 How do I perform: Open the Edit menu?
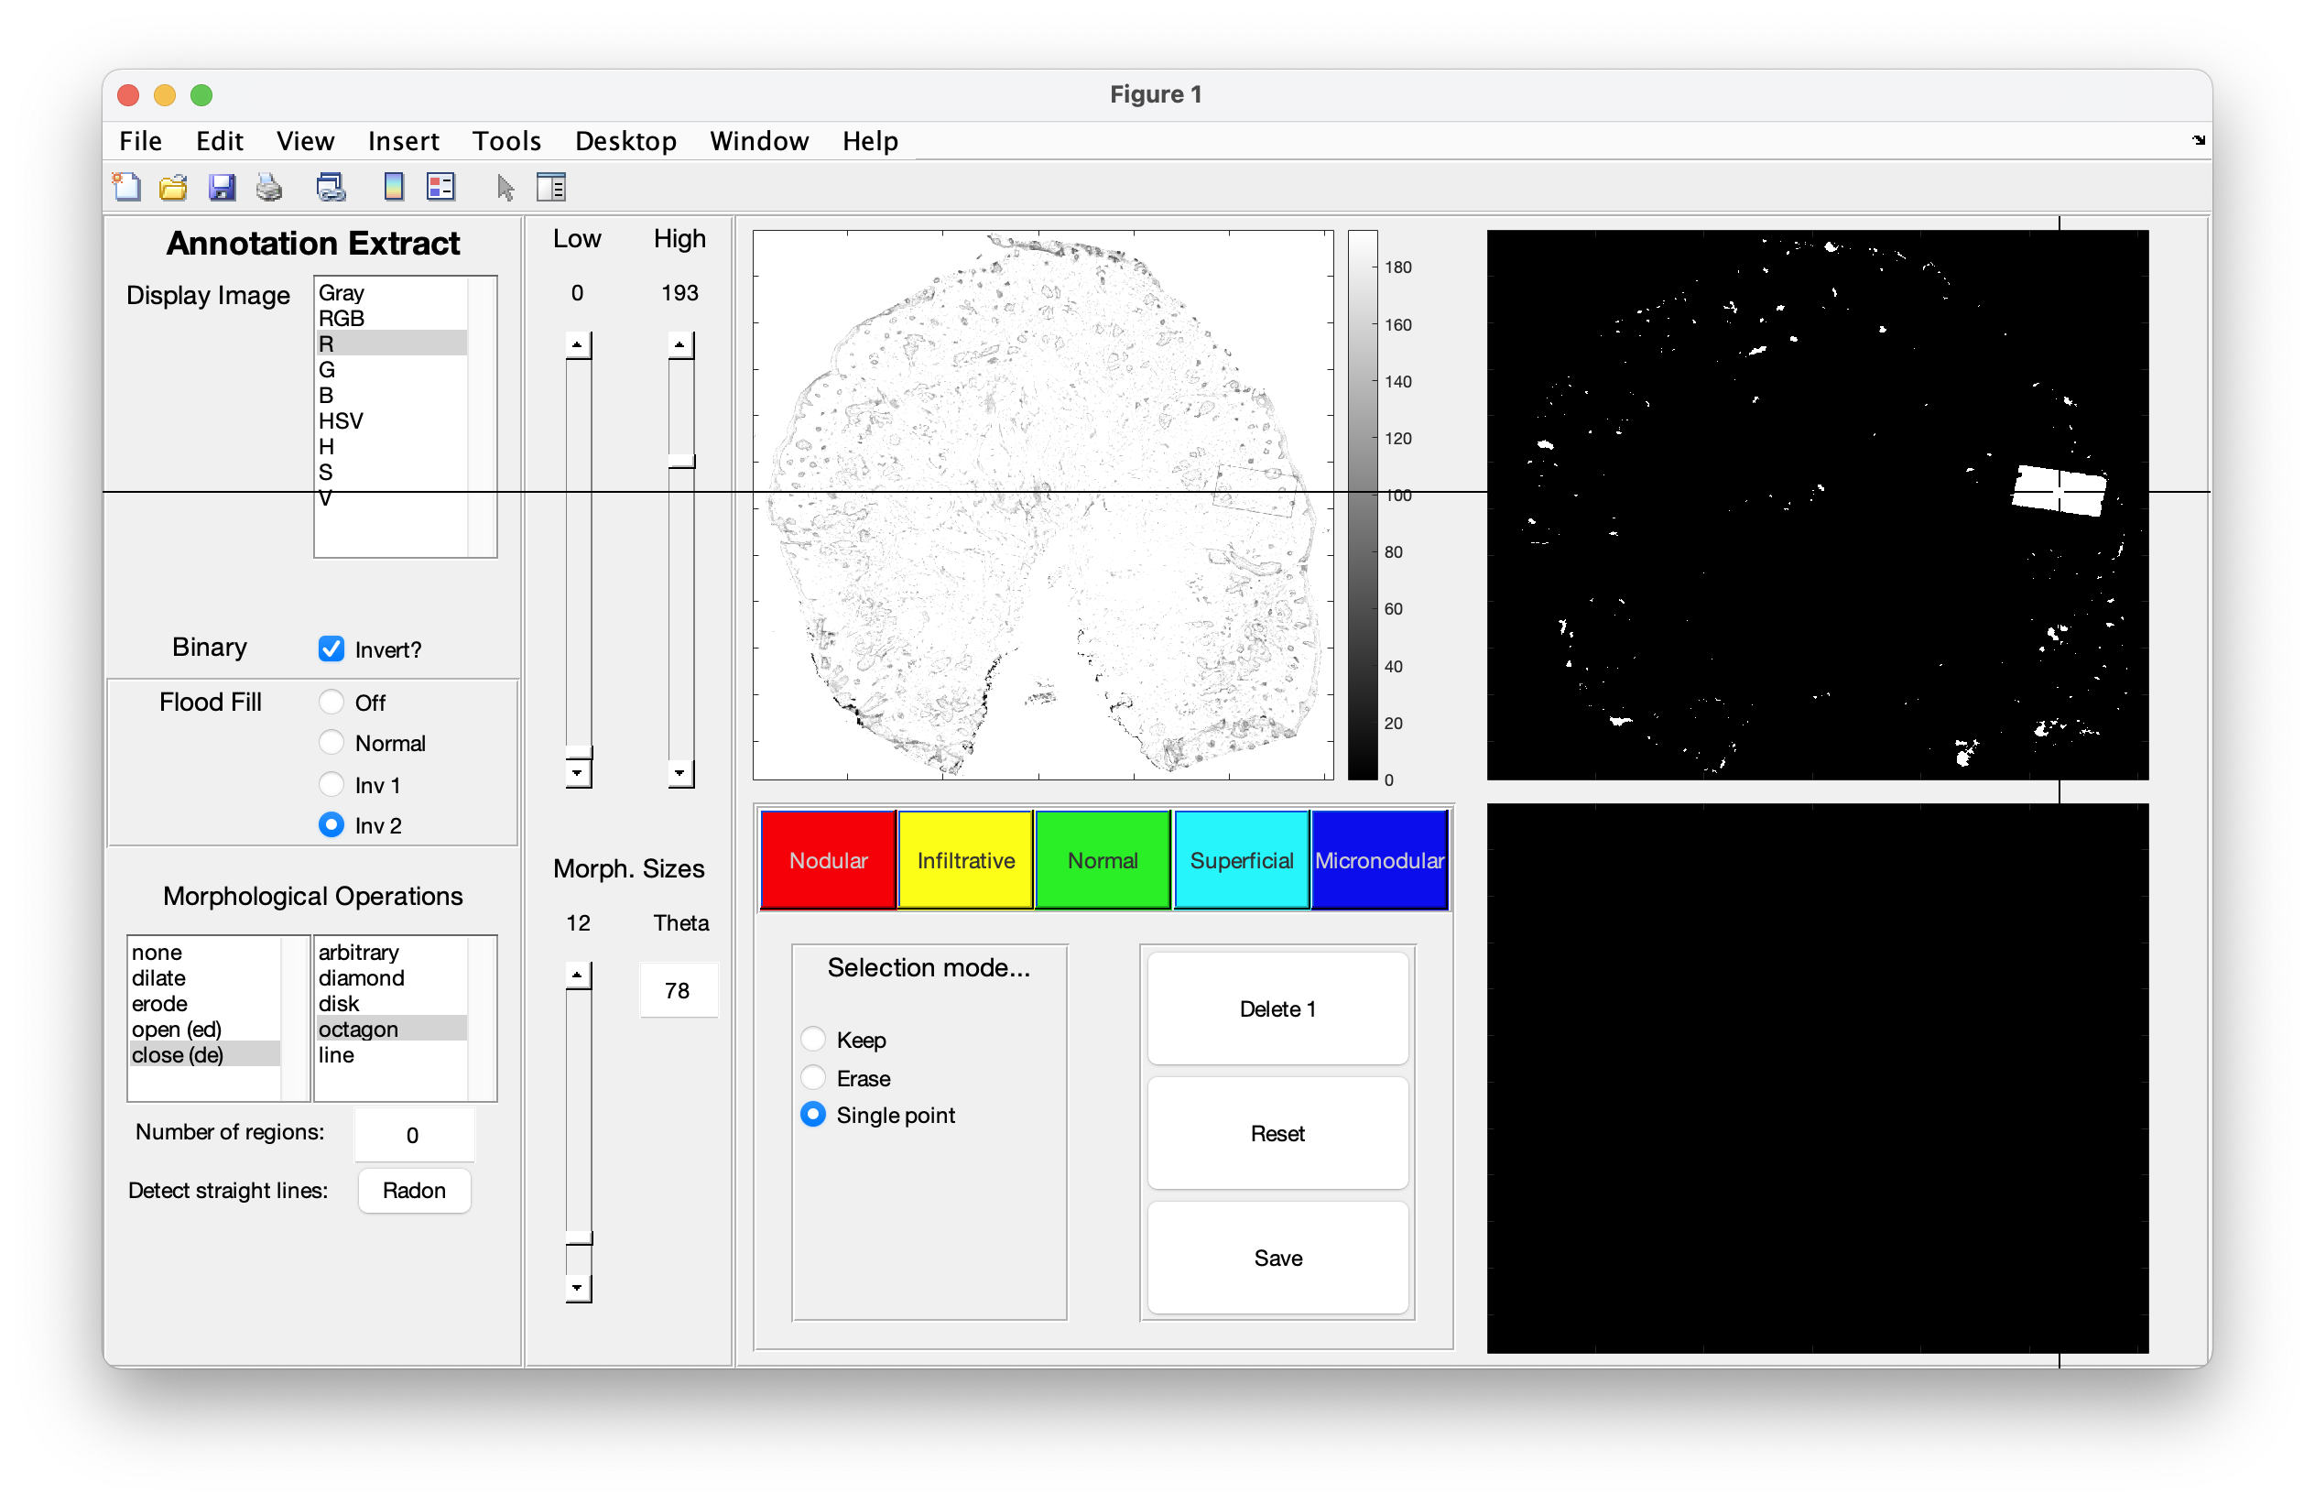pyautogui.click(x=219, y=141)
